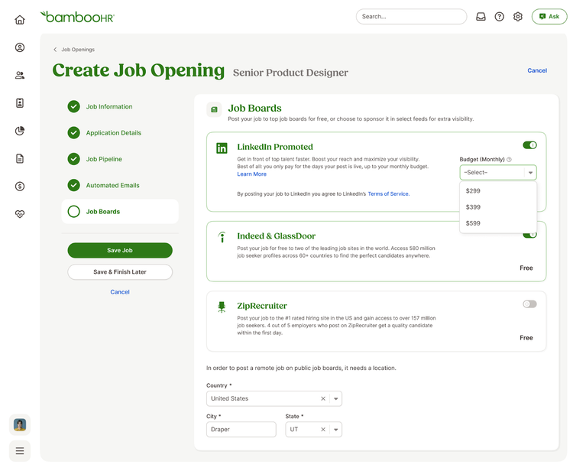Choose the $399 budget option
Image resolution: width=573 pixels, height=471 pixels.
coord(498,207)
